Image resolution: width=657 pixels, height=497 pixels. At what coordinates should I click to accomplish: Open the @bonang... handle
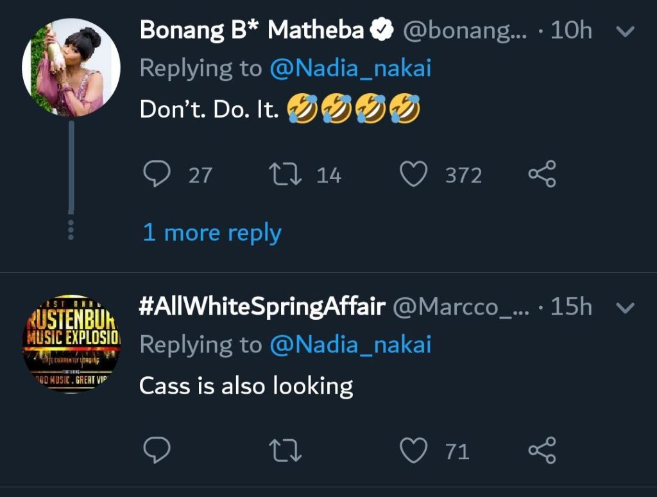463,30
